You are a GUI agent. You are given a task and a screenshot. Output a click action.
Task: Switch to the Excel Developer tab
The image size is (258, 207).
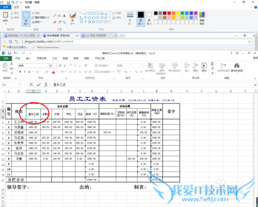(100, 58)
